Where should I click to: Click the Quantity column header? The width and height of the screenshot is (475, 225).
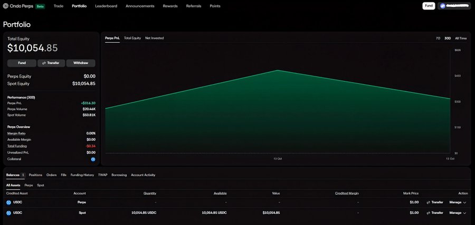(150, 193)
